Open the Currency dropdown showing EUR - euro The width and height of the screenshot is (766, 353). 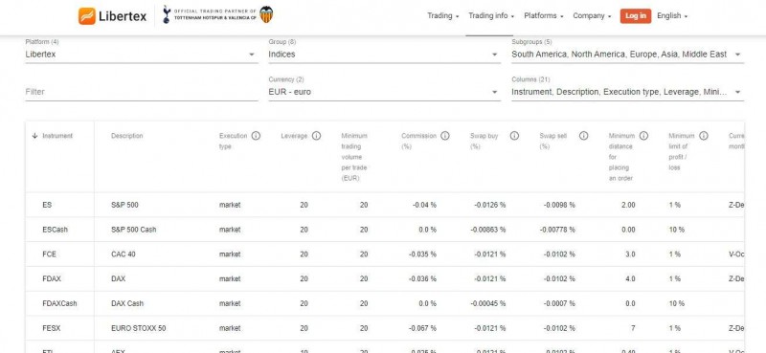385,92
